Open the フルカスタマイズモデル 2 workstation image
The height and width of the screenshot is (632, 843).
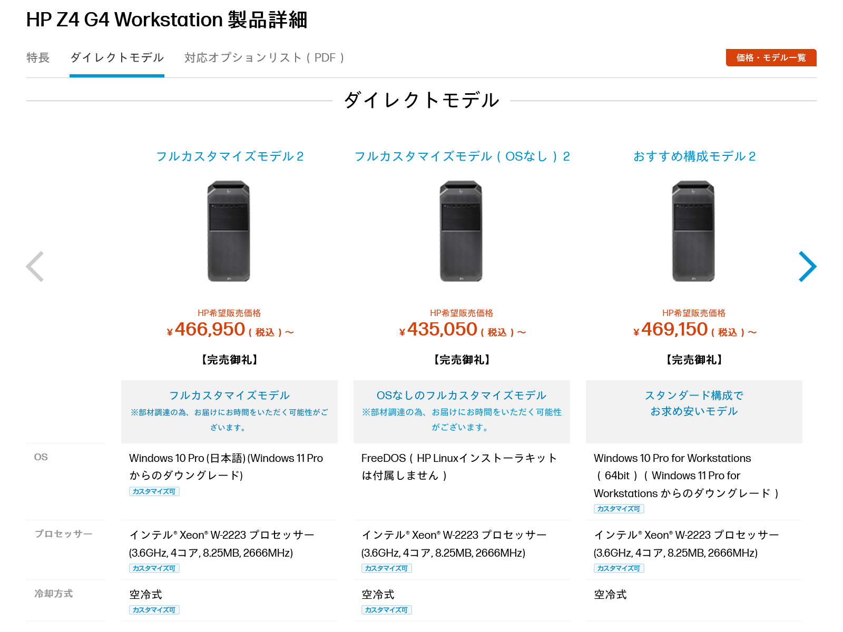tap(229, 231)
